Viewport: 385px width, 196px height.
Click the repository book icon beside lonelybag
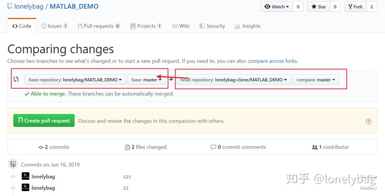[x=10, y=6]
